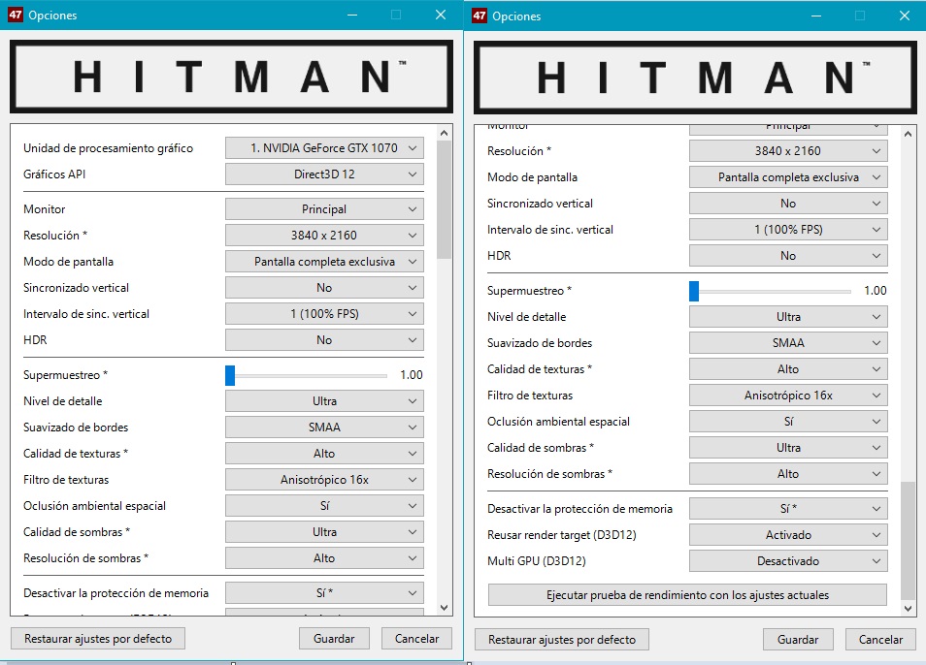This screenshot has height=665, width=926.
Task: Open Calidad de texturas dropdown in left window
Action: 324,454
